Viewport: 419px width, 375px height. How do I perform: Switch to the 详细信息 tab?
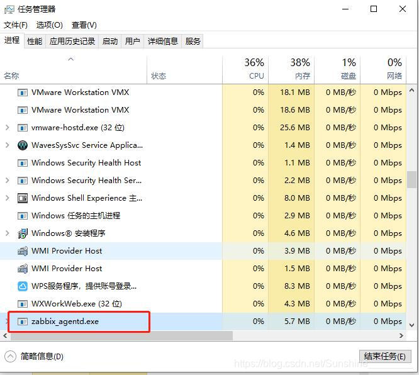163,42
